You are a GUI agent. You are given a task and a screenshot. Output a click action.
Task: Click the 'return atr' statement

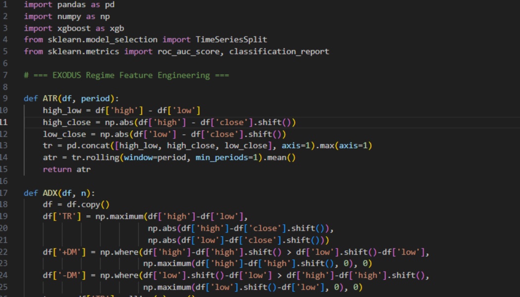(x=67, y=169)
